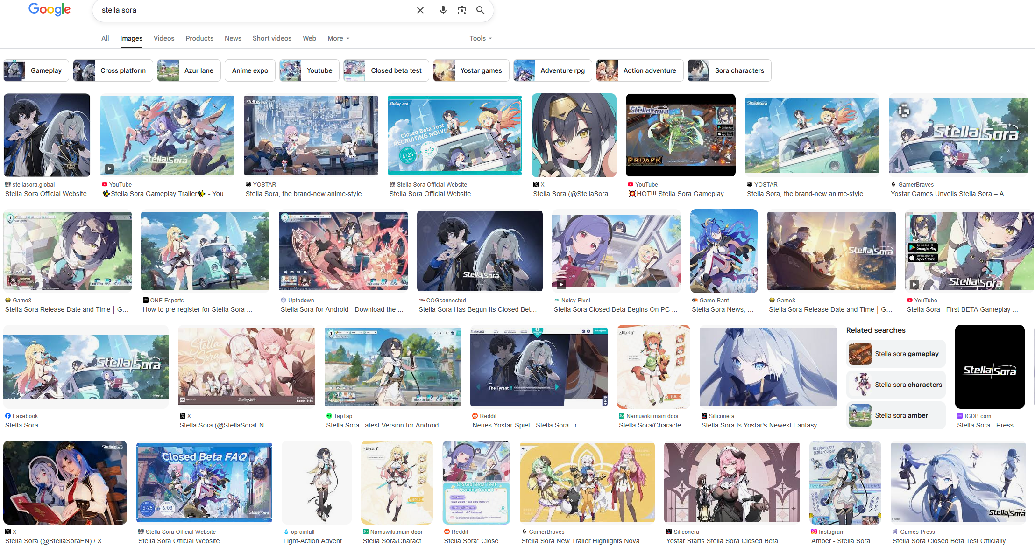
Task: Open the HOT!!! Stella Sora Gameplay thumbnail
Action: 681,135
